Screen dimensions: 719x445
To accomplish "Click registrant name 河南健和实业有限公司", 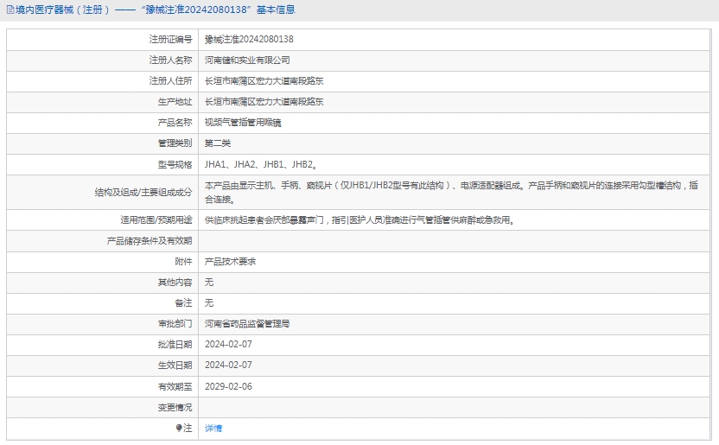I will [x=247, y=60].
